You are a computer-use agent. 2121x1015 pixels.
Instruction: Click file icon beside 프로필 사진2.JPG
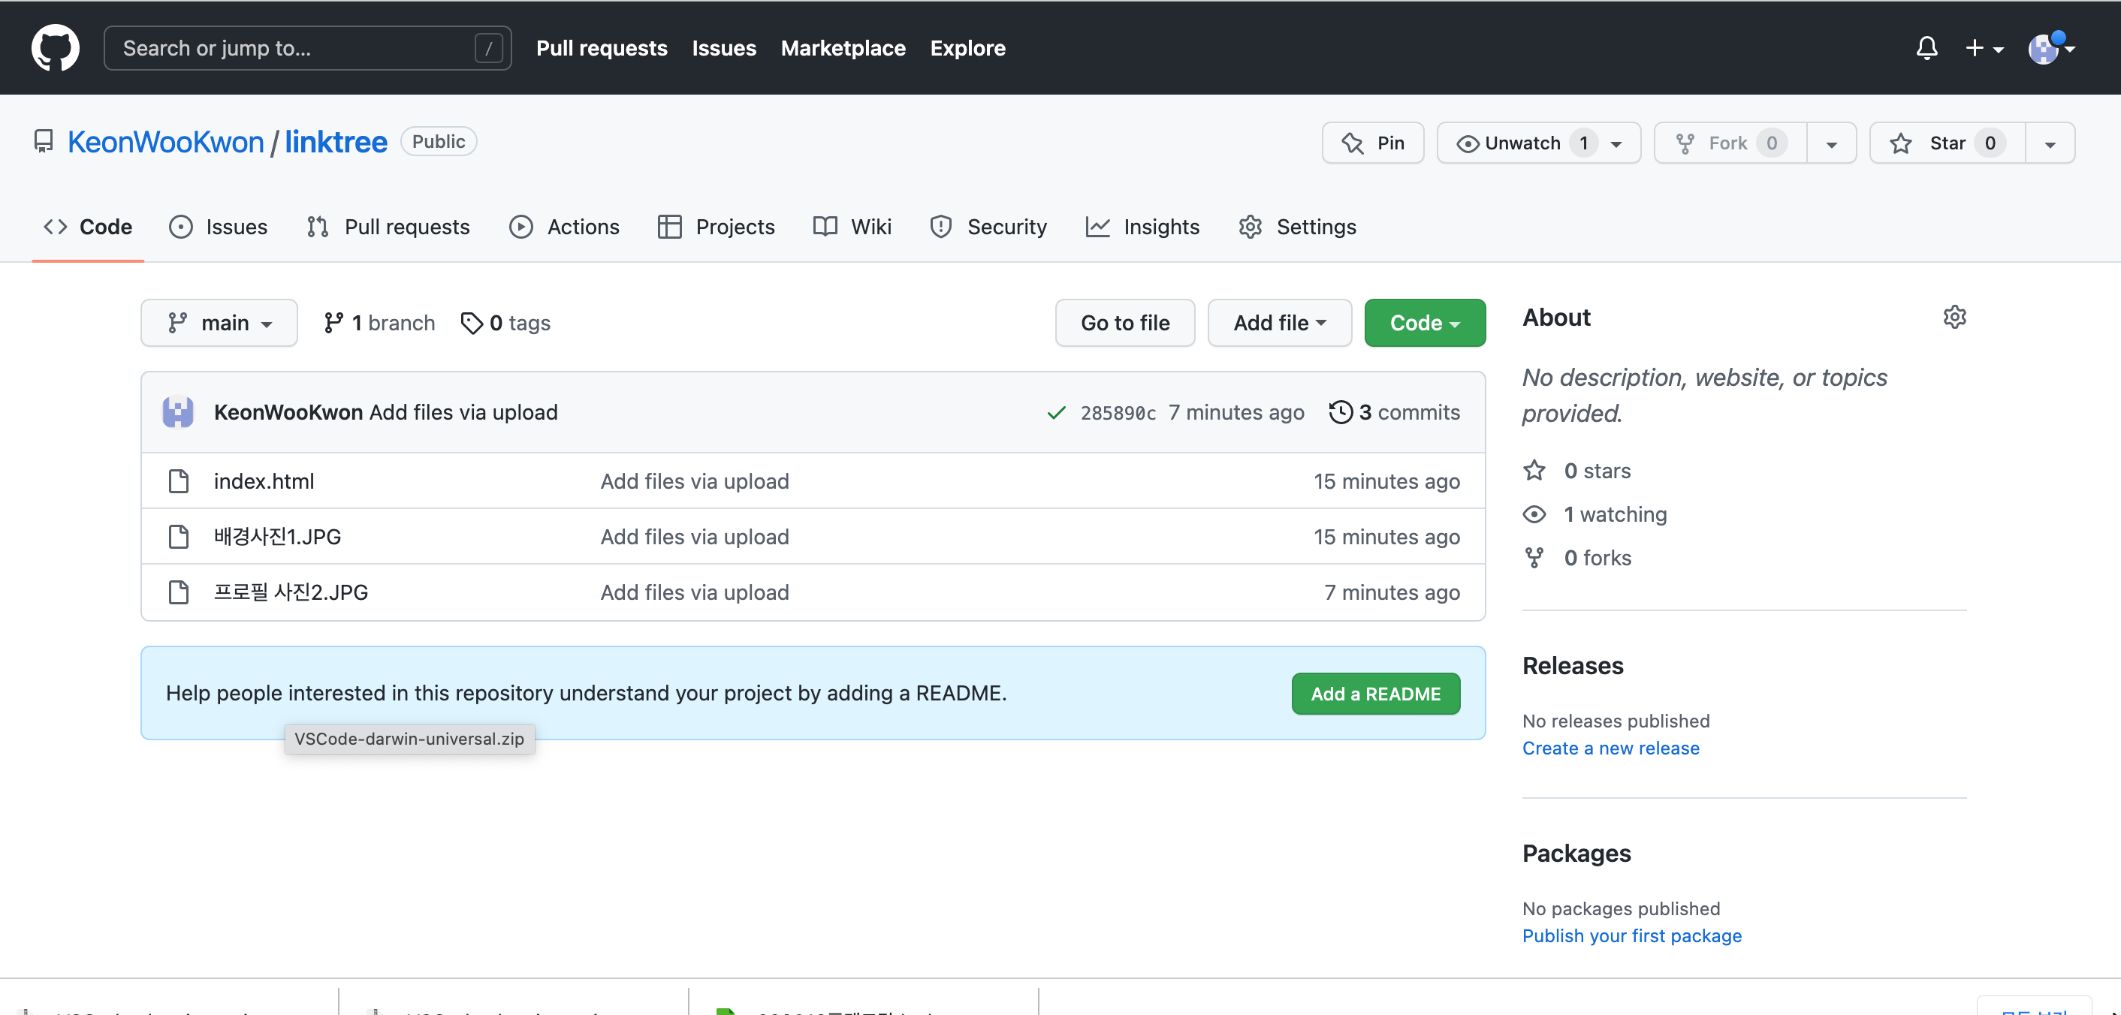coord(178,592)
